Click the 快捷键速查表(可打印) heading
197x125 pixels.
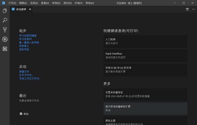pyautogui.click(x=121, y=31)
